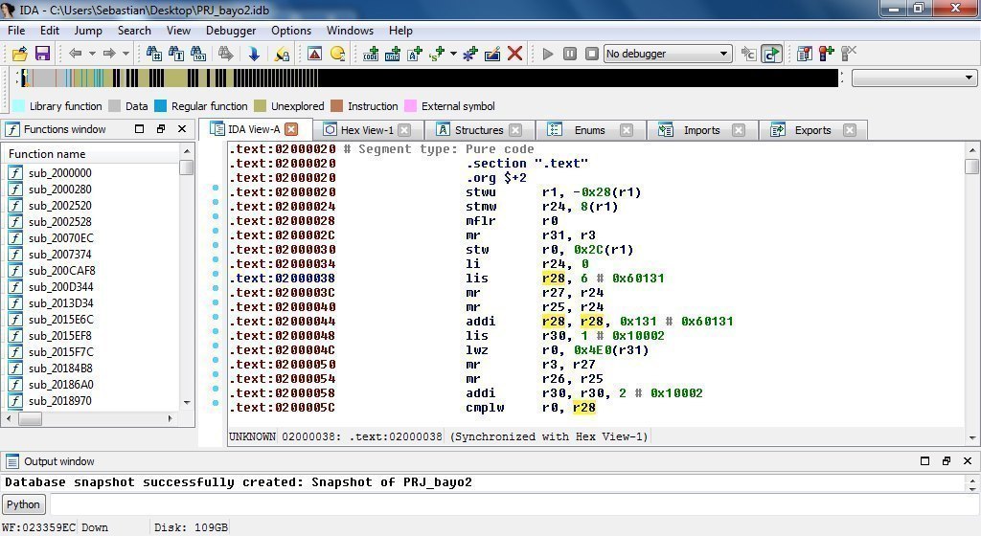Screen dimensions: 981x536
Task: Save the database with the floppy icon
Action: 42,54
